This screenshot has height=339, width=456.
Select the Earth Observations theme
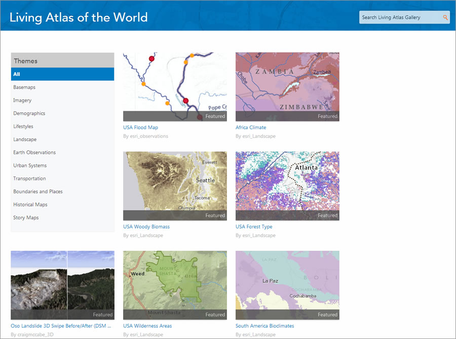click(x=34, y=152)
